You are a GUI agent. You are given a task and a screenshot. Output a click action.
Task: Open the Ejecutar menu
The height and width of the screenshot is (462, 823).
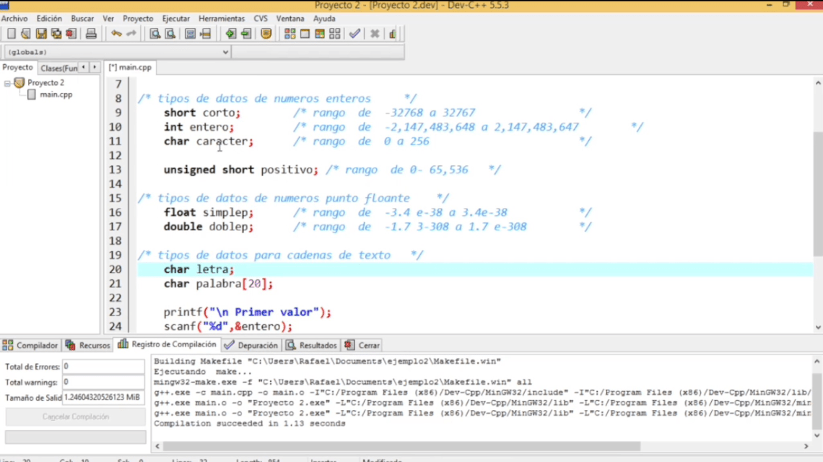pos(176,18)
